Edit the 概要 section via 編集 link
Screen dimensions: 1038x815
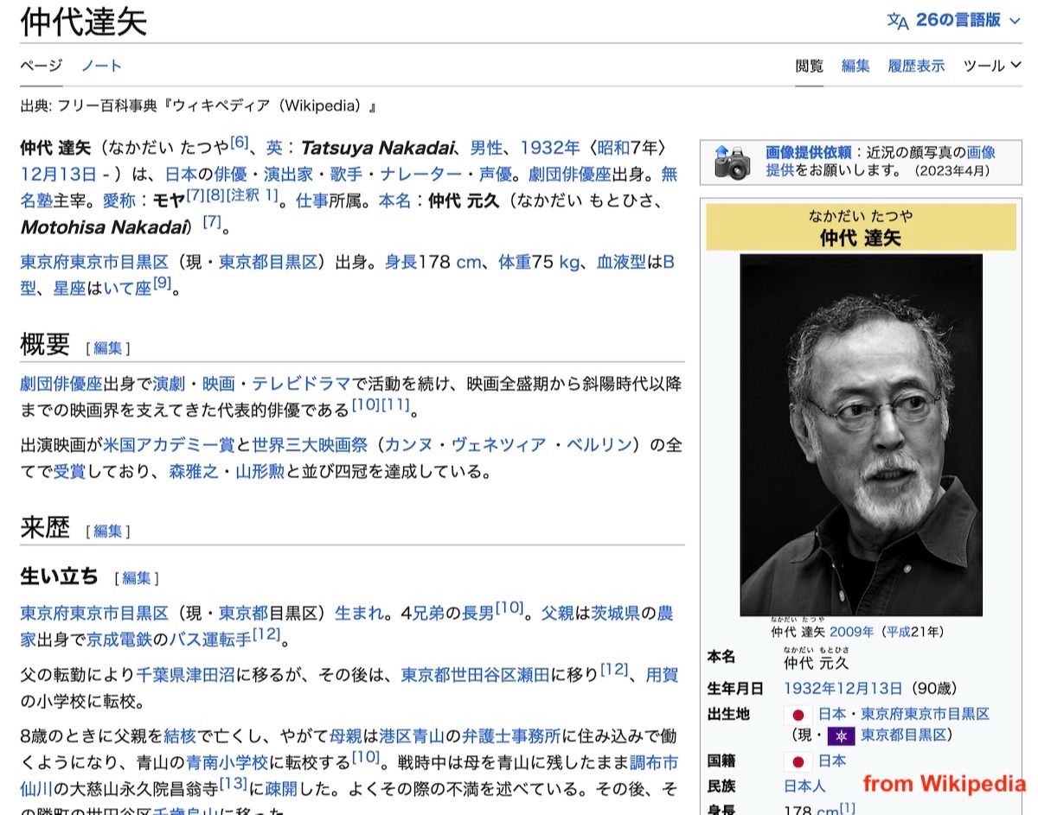[108, 348]
